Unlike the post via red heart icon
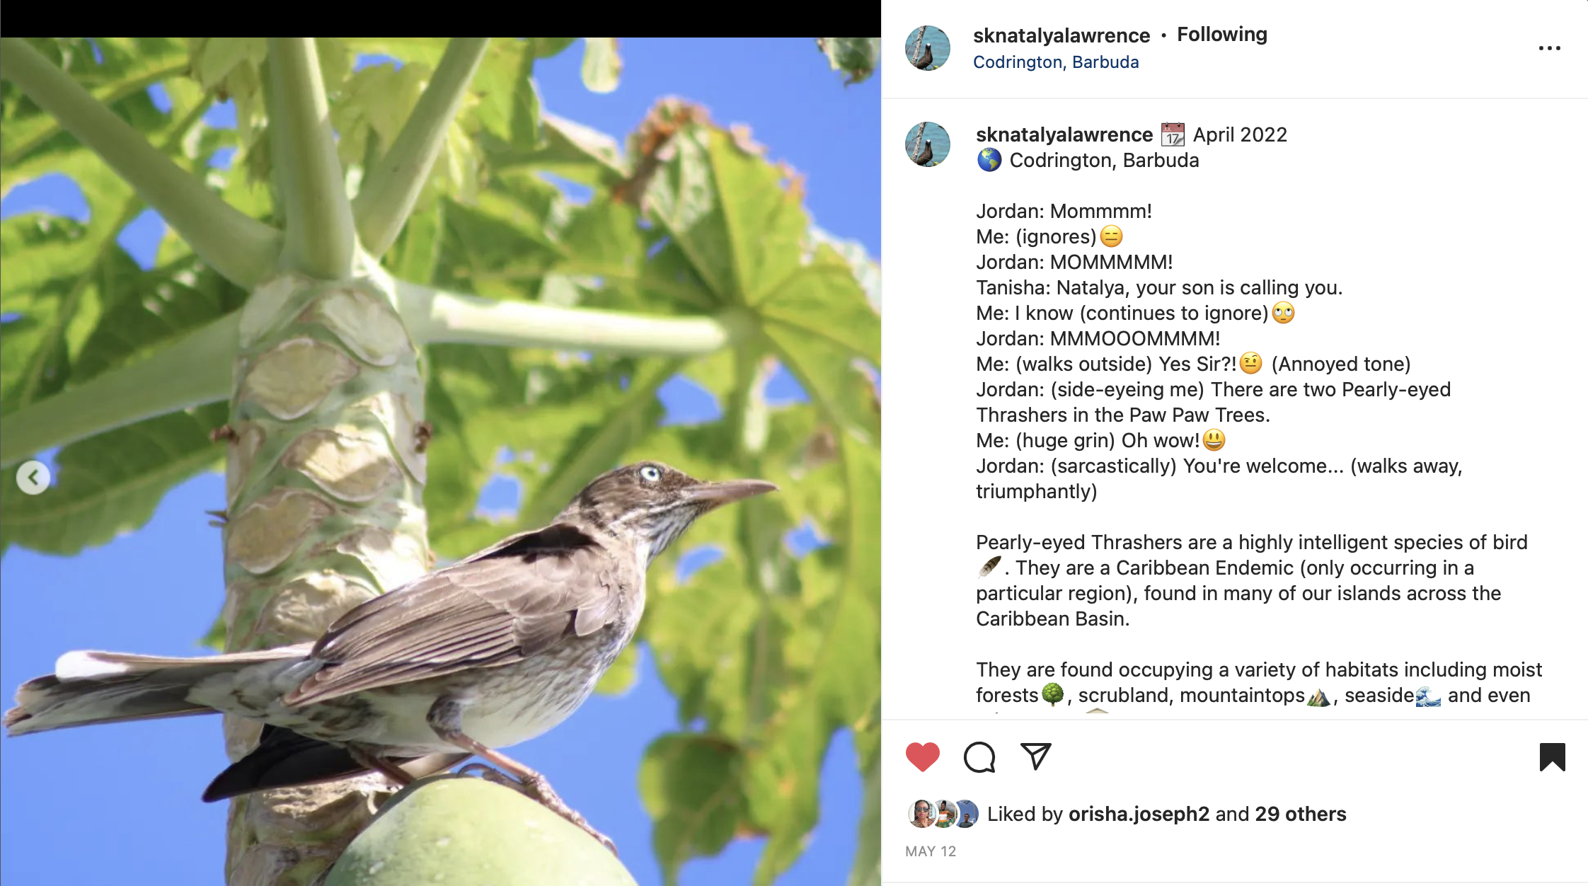Screen dimensions: 1588x886 [x=923, y=757]
